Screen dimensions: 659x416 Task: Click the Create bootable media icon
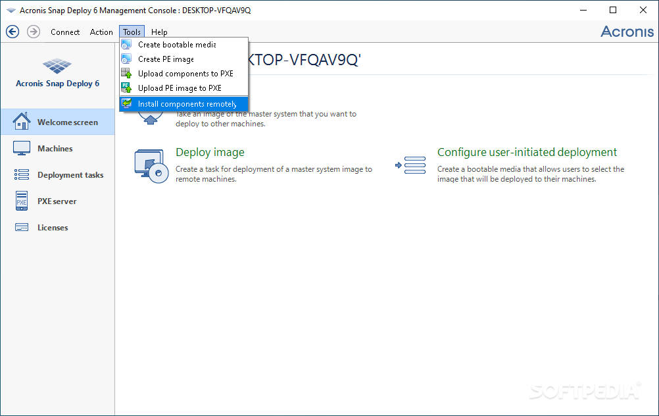(126, 45)
